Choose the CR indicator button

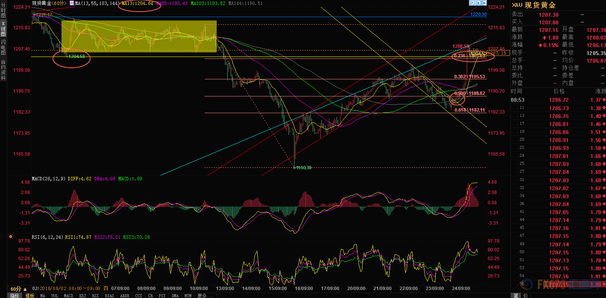151,295
